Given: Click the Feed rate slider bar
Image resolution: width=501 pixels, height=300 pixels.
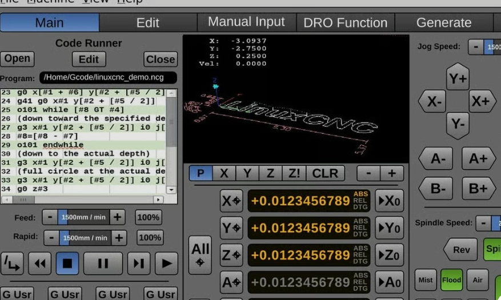Looking at the screenshot, I should 84,217.
